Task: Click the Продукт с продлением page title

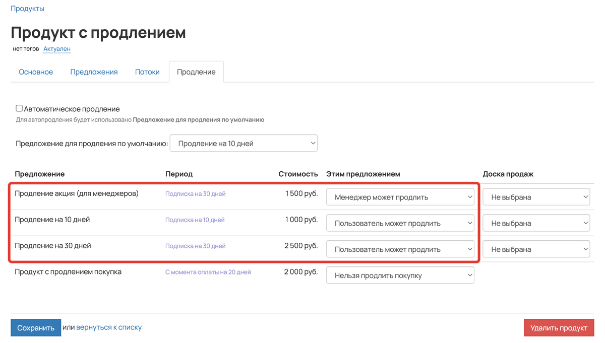Action: 98,33
